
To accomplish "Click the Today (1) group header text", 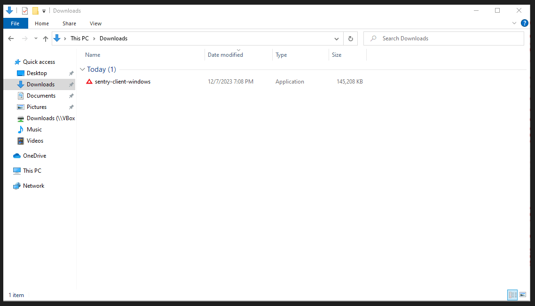I will (102, 69).
